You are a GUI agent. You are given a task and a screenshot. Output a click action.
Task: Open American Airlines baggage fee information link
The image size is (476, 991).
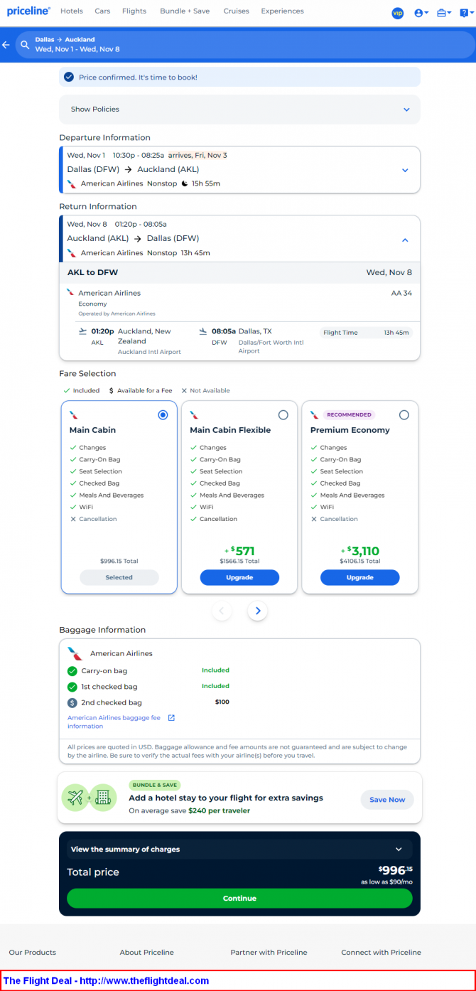pos(114,722)
